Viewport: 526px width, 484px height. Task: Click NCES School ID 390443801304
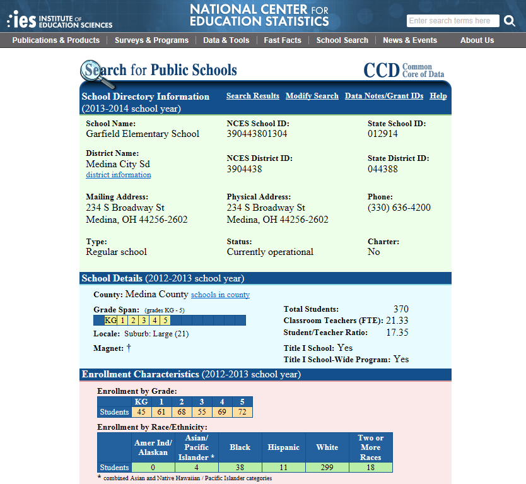(257, 134)
